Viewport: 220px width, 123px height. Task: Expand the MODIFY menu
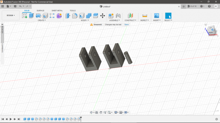(85, 20)
